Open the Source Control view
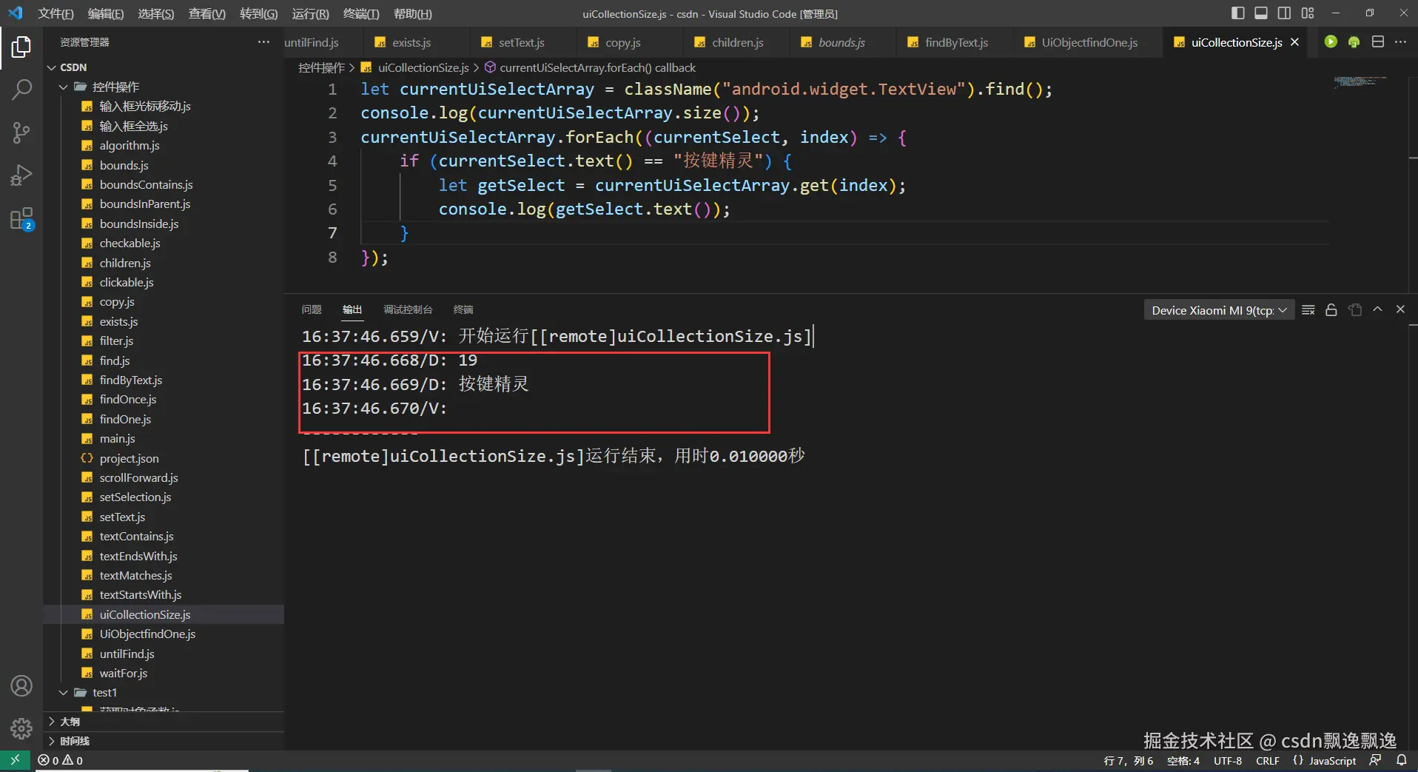1418x772 pixels. 21,132
